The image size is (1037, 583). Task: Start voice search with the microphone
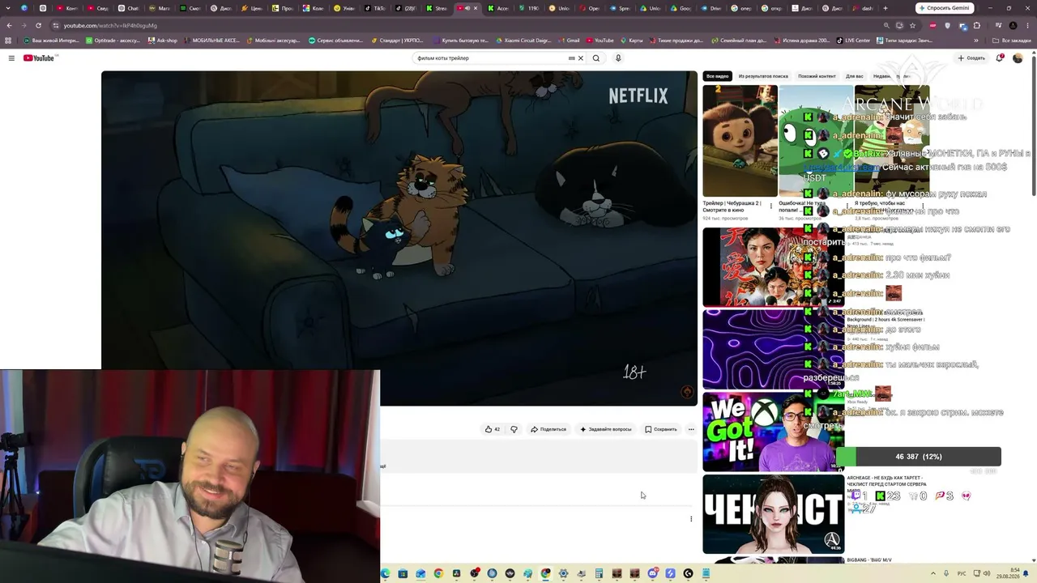(x=618, y=58)
